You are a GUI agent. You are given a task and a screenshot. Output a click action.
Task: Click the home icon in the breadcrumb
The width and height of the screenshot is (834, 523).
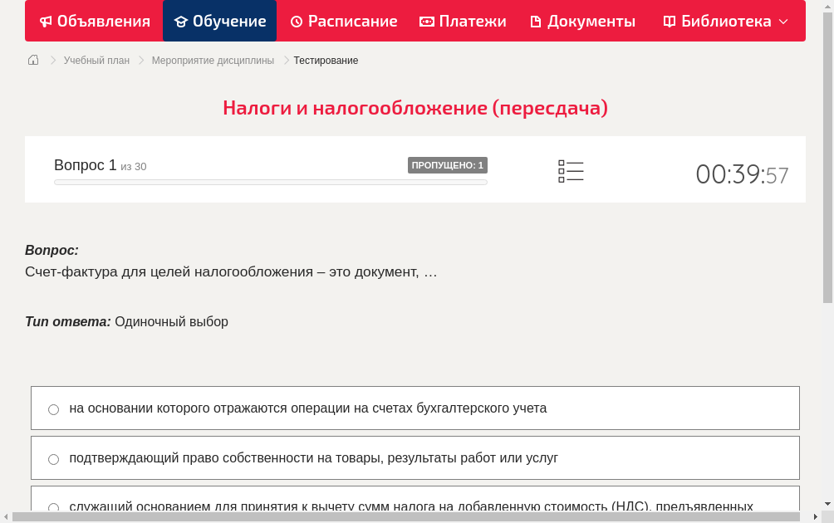tap(32, 60)
